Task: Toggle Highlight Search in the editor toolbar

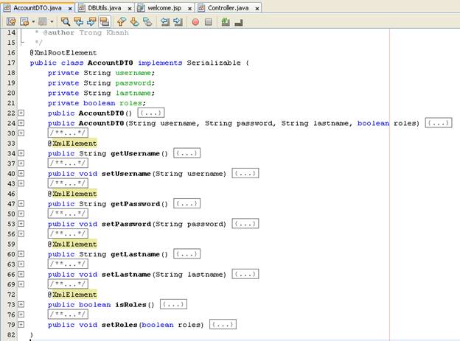Action: pos(105,21)
